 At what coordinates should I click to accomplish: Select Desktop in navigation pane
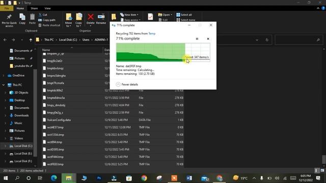(19, 100)
